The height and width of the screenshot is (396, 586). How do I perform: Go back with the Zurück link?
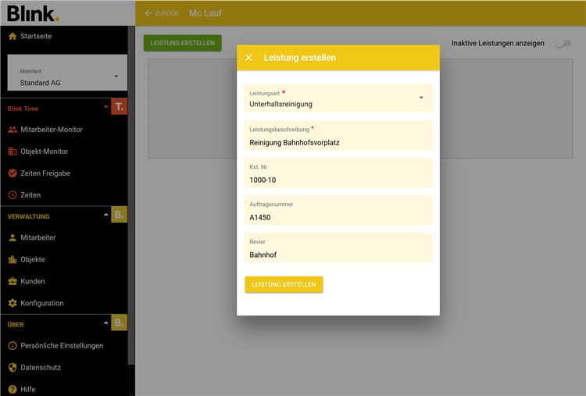(x=162, y=13)
